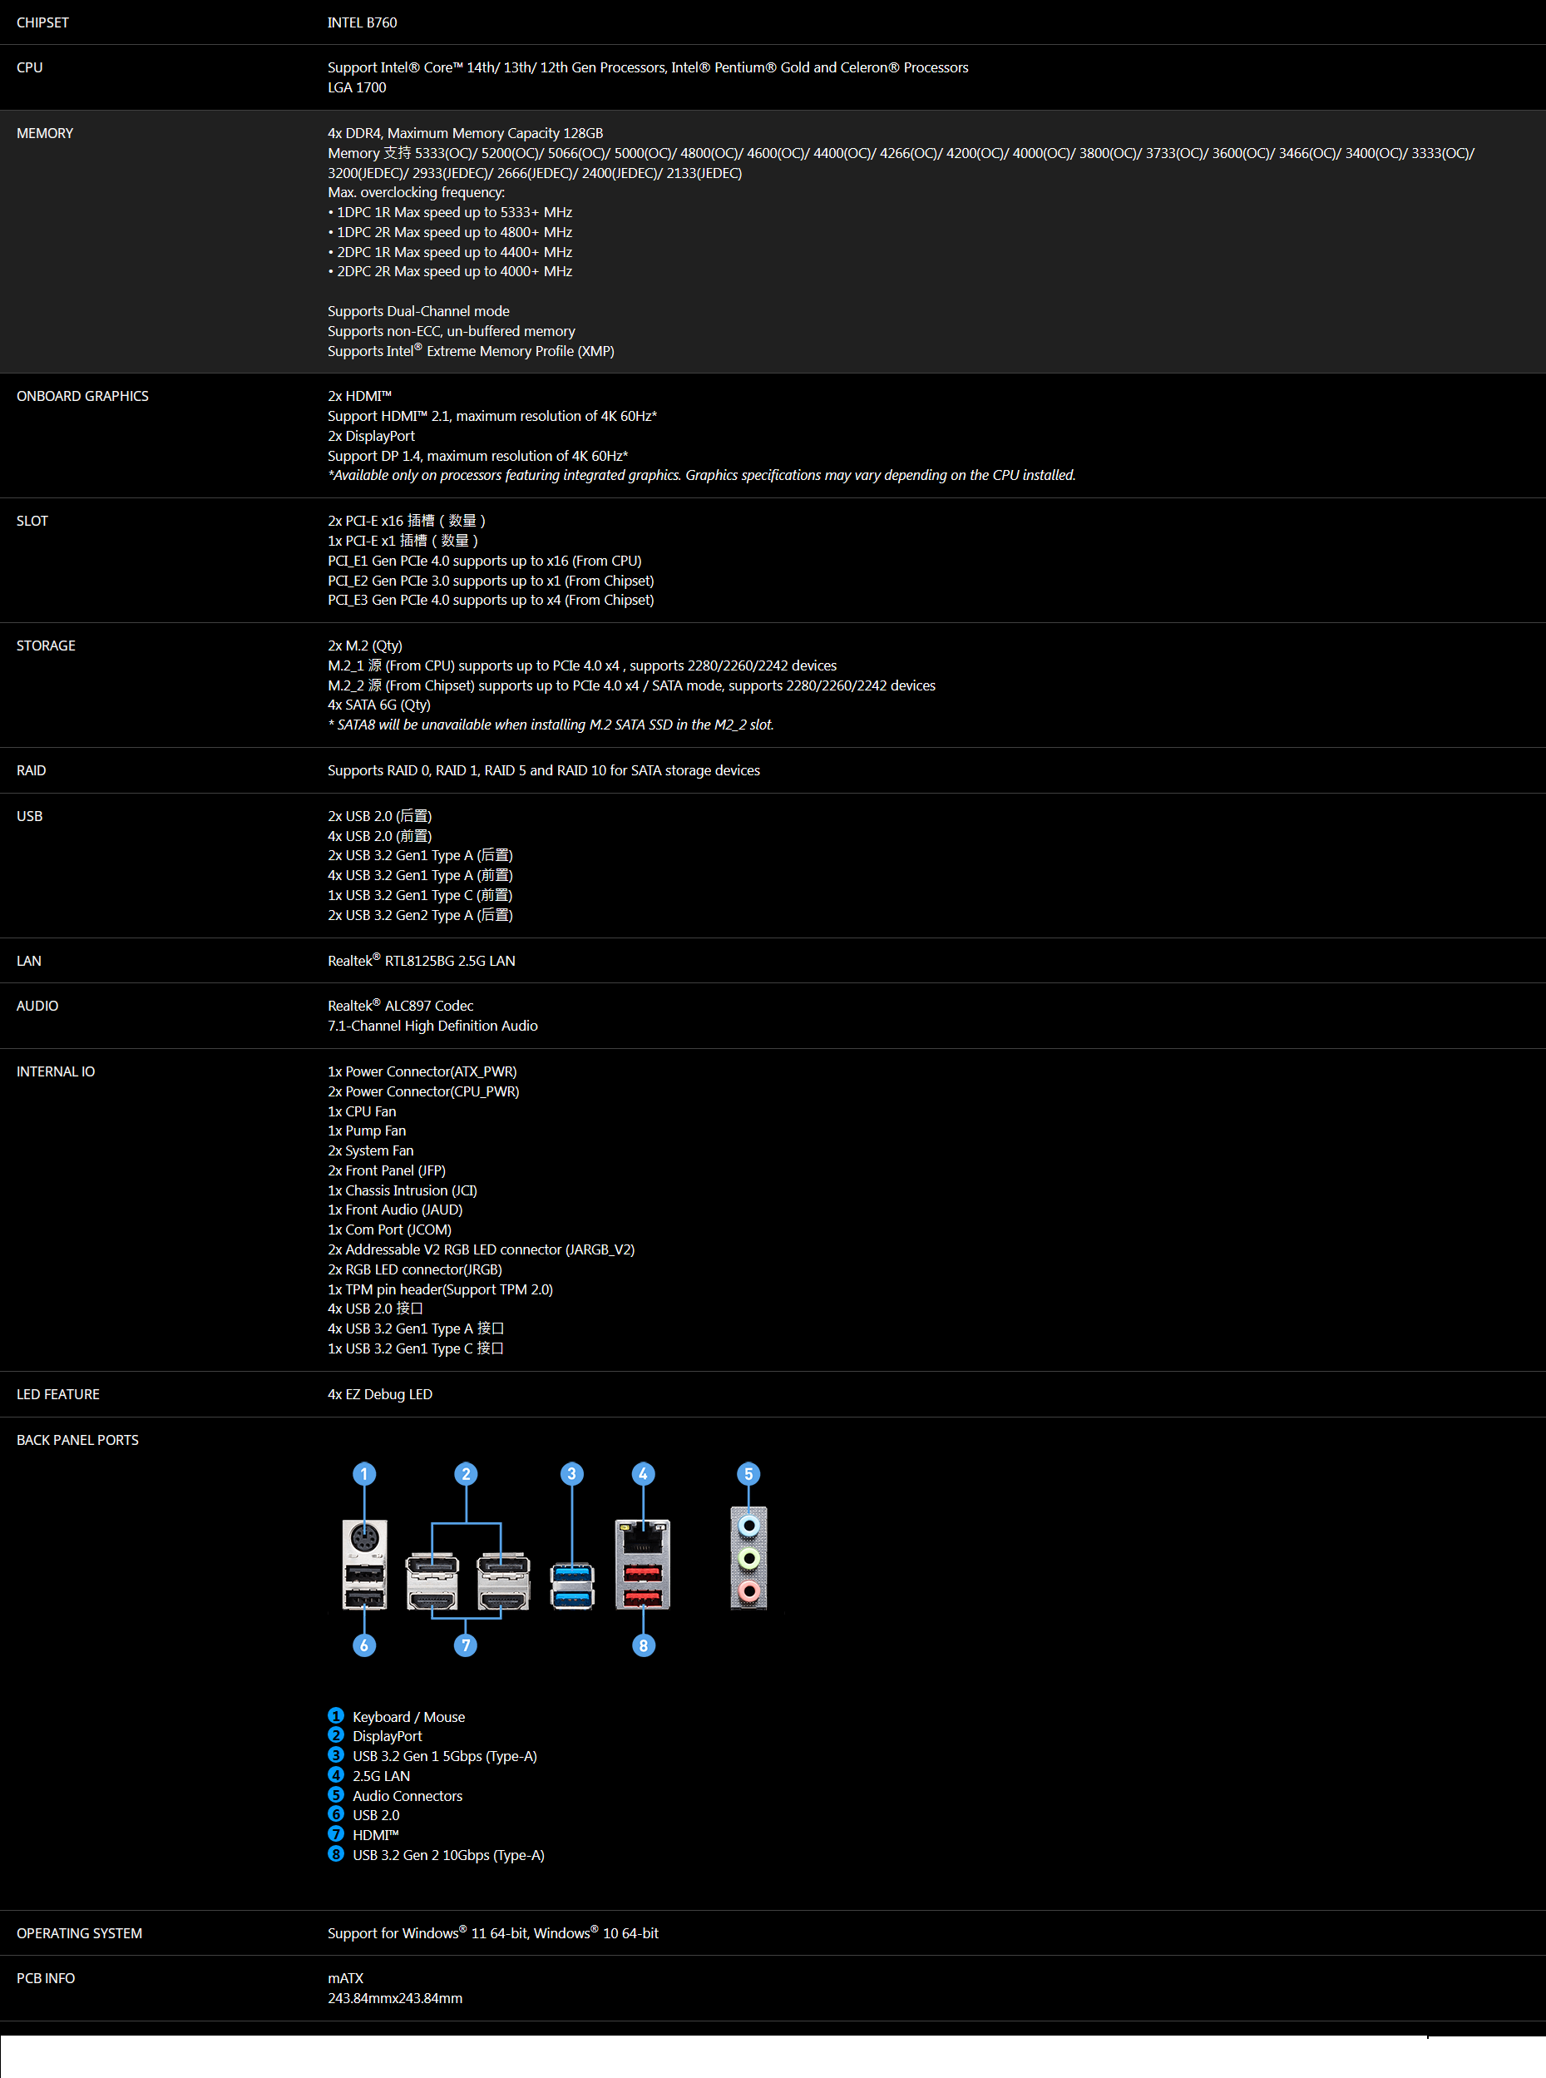Click the 'INTEL B760' chipset value
Screen dimensions: 1546x2078
pyautogui.click(x=362, y=22)
